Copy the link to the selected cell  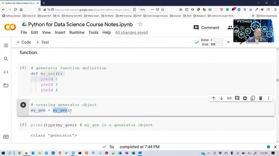pyautogui.click(x=229, y=98)
